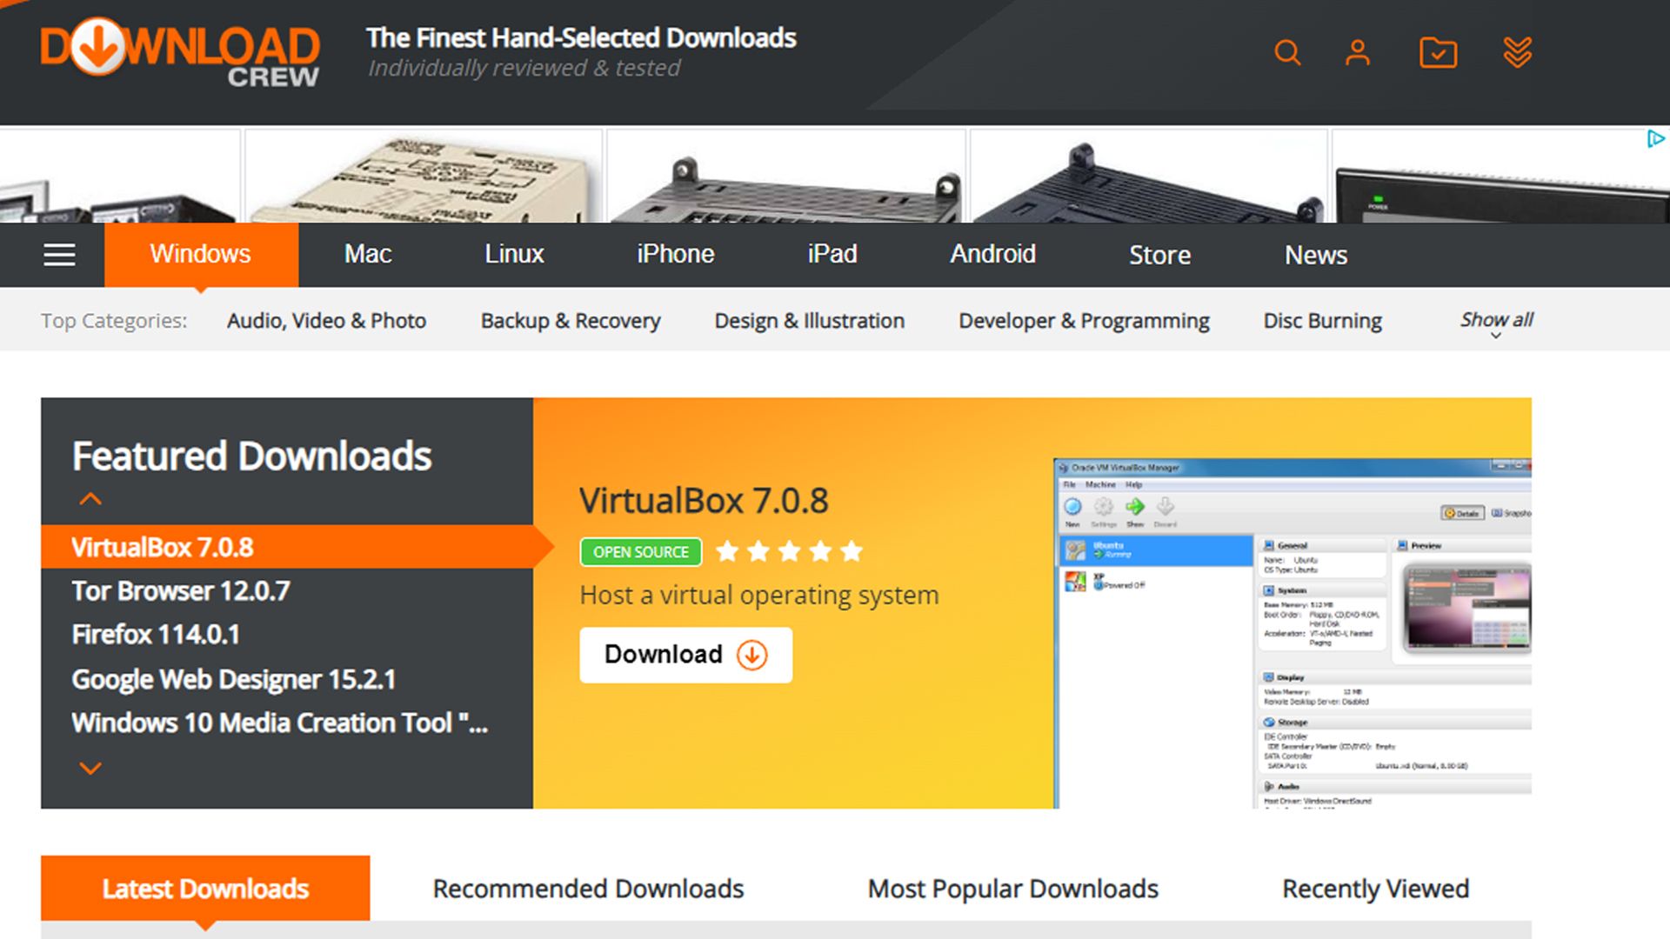Click the Download button for VirtualBox
Image resolution: width=1670 pixels, height=939 pixels.
pyautogui.click(x=685, y=655)
